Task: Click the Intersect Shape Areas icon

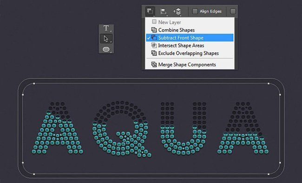Action: tap(154, 45)
